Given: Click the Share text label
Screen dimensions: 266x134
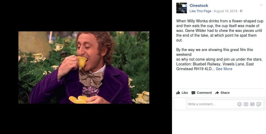Looking at the screenshot, I should point(225,93).
